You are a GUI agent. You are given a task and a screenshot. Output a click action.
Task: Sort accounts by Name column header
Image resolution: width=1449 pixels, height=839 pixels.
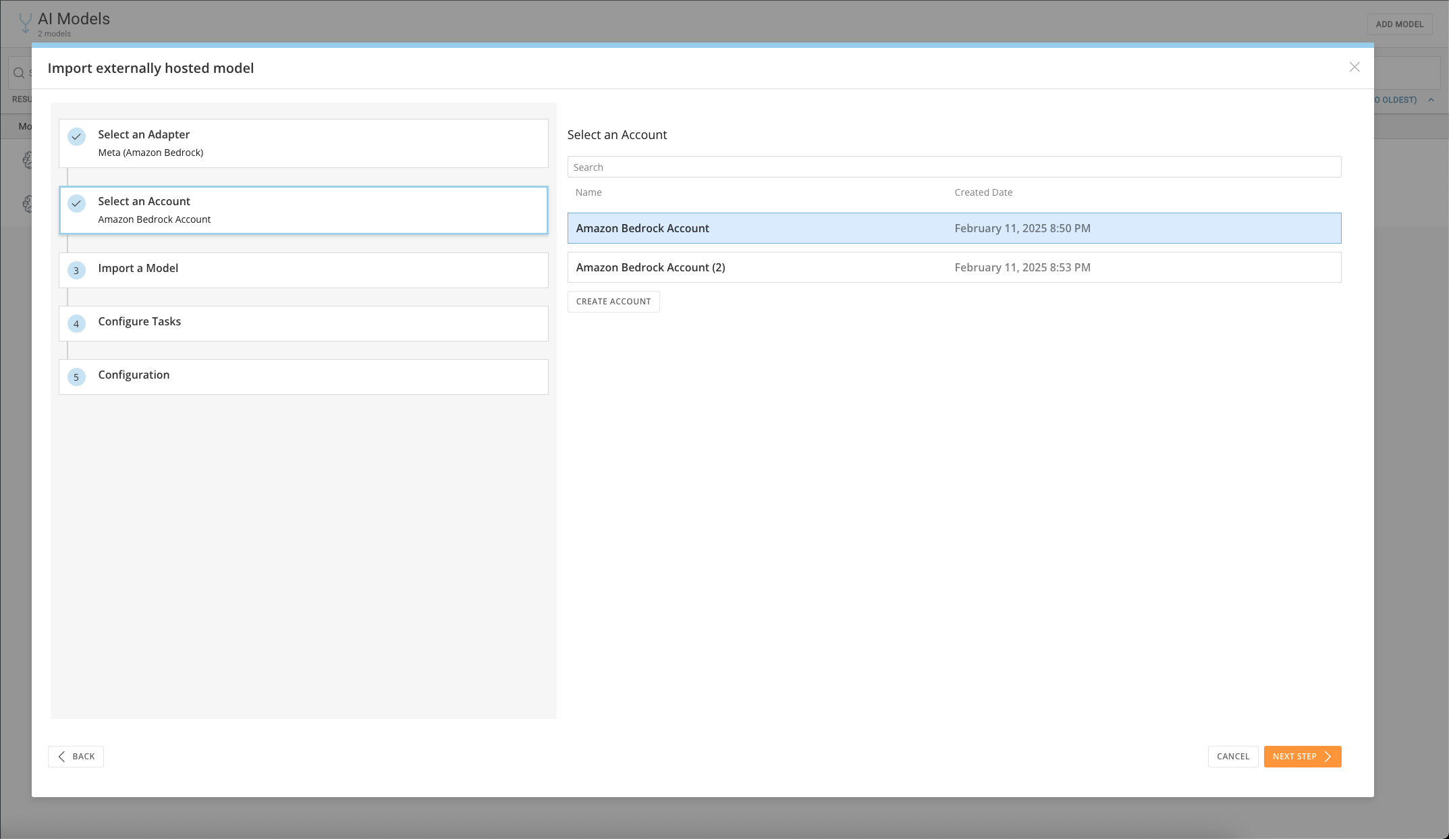pyautogui.click(x=589, y=192)
